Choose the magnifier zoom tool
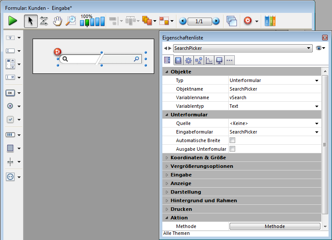The height and width of the screenshot is (240, 332). tap(70, 21)
